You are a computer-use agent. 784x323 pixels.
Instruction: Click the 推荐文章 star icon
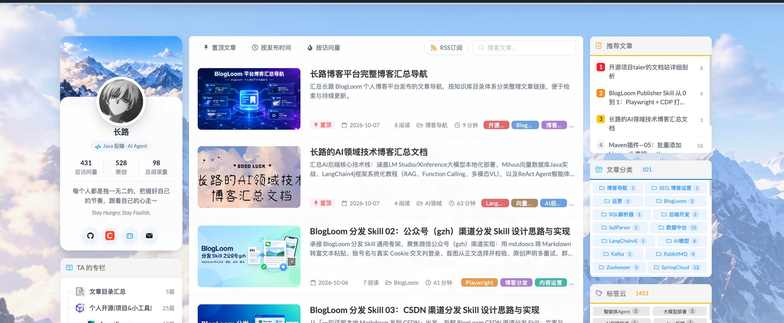click(x=598, y=46)
